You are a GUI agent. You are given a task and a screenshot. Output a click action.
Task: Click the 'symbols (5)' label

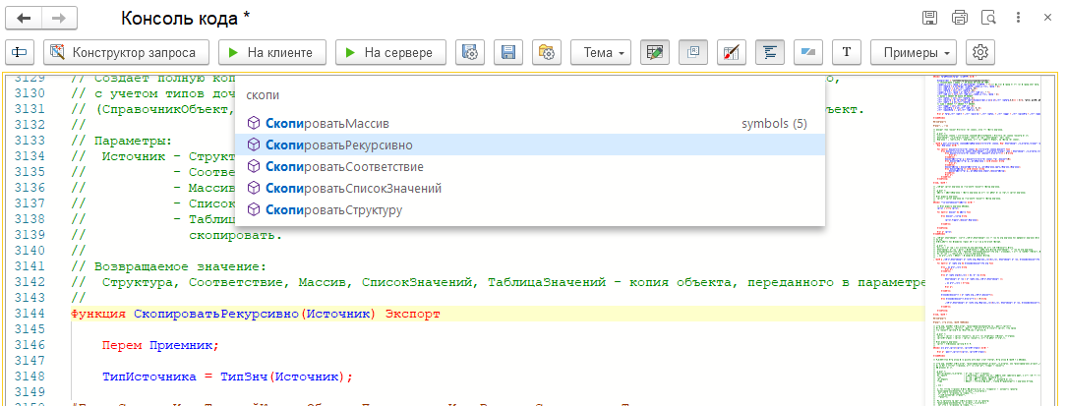click(774, 124)
